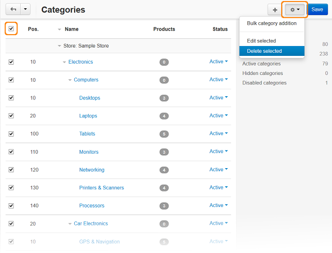Open the GPS & Navigation category link

99,242
